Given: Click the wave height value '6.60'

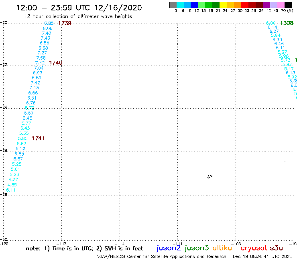Looking at the screenshot, I should [x=28, y=113].
